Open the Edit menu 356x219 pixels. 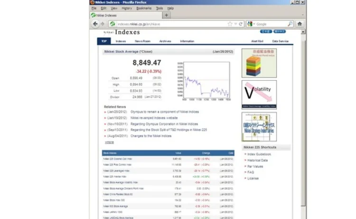(103, 8)
